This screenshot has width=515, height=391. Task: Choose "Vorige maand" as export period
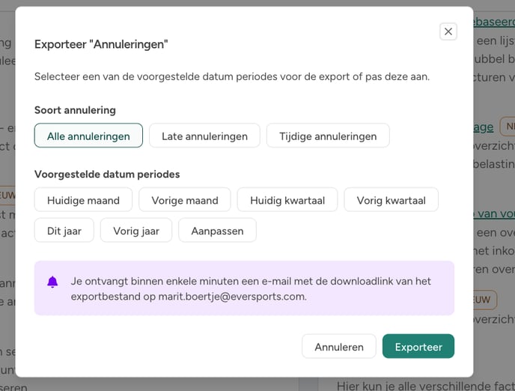click(x=185, y=200)
